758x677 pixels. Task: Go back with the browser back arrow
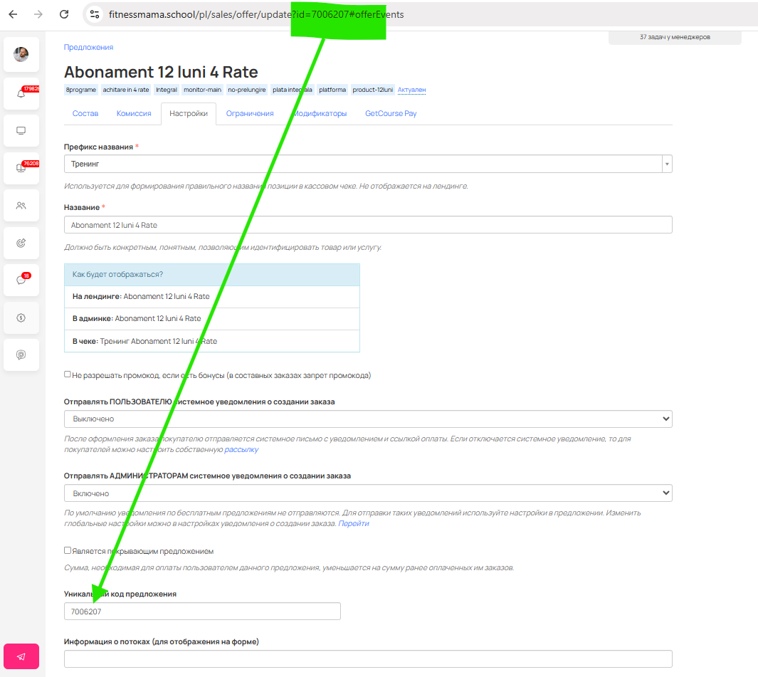pyautogui.click(x=13, y=14)
